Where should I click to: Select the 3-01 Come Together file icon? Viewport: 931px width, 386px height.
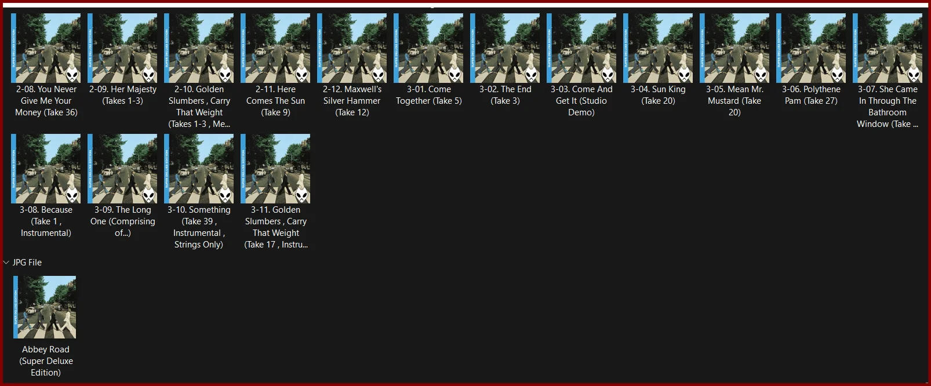[x=428, y=48]
